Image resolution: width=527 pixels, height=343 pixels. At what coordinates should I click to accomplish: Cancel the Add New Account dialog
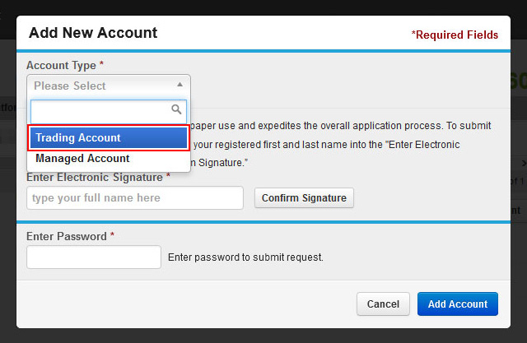(x=383, y=304)
